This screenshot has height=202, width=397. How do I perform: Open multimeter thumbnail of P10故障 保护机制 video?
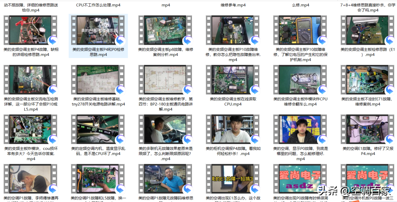point(300,30)
